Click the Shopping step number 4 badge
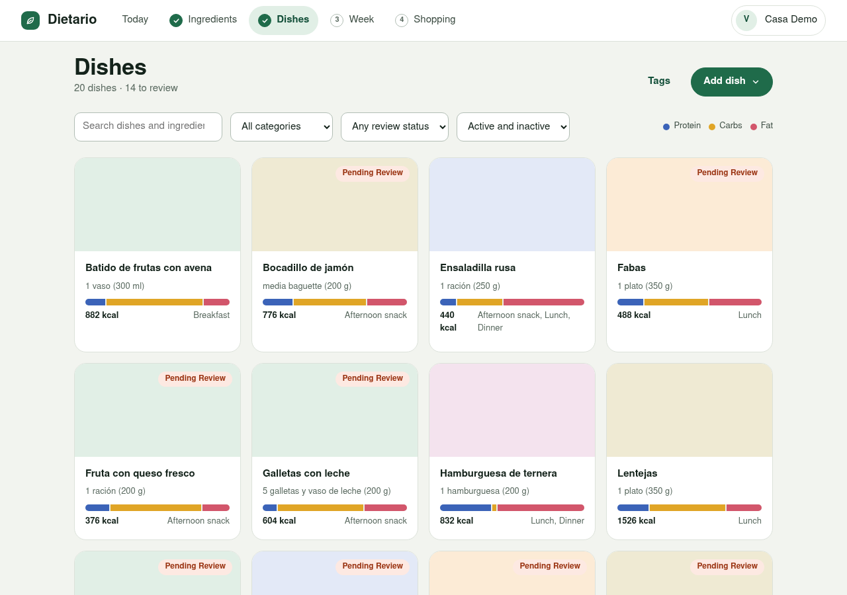This screenshot has width=847, height=595. click(402, 20)
